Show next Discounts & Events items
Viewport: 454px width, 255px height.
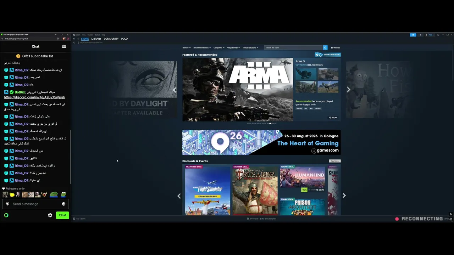(x=344, y=195)
